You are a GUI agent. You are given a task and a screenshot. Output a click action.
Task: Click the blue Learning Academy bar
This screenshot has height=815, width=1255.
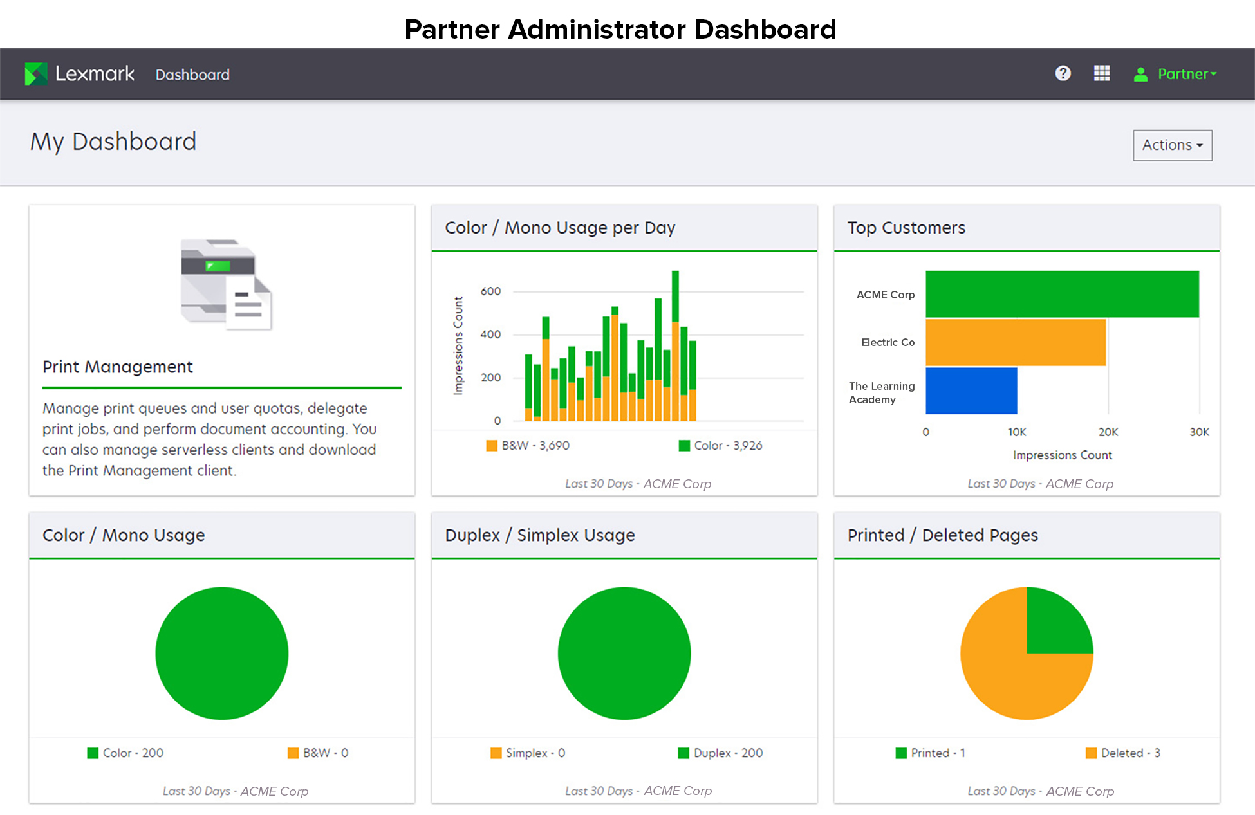click(x=971, y=390)
